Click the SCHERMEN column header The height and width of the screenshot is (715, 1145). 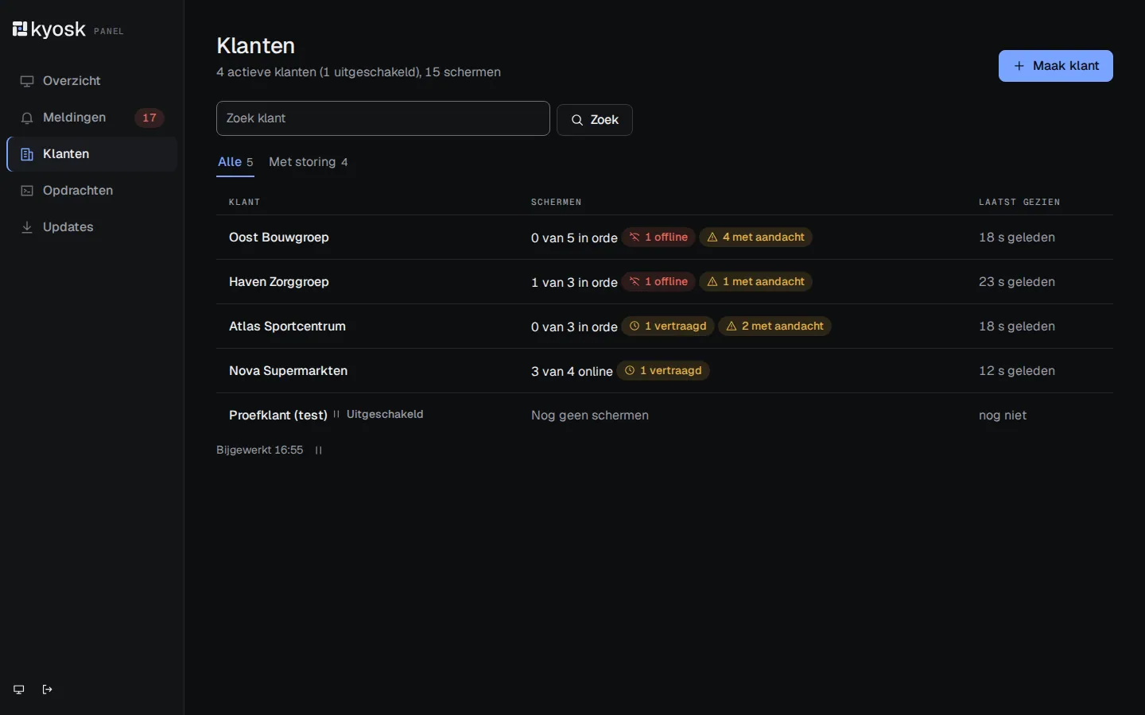click(x=557, y=202)
